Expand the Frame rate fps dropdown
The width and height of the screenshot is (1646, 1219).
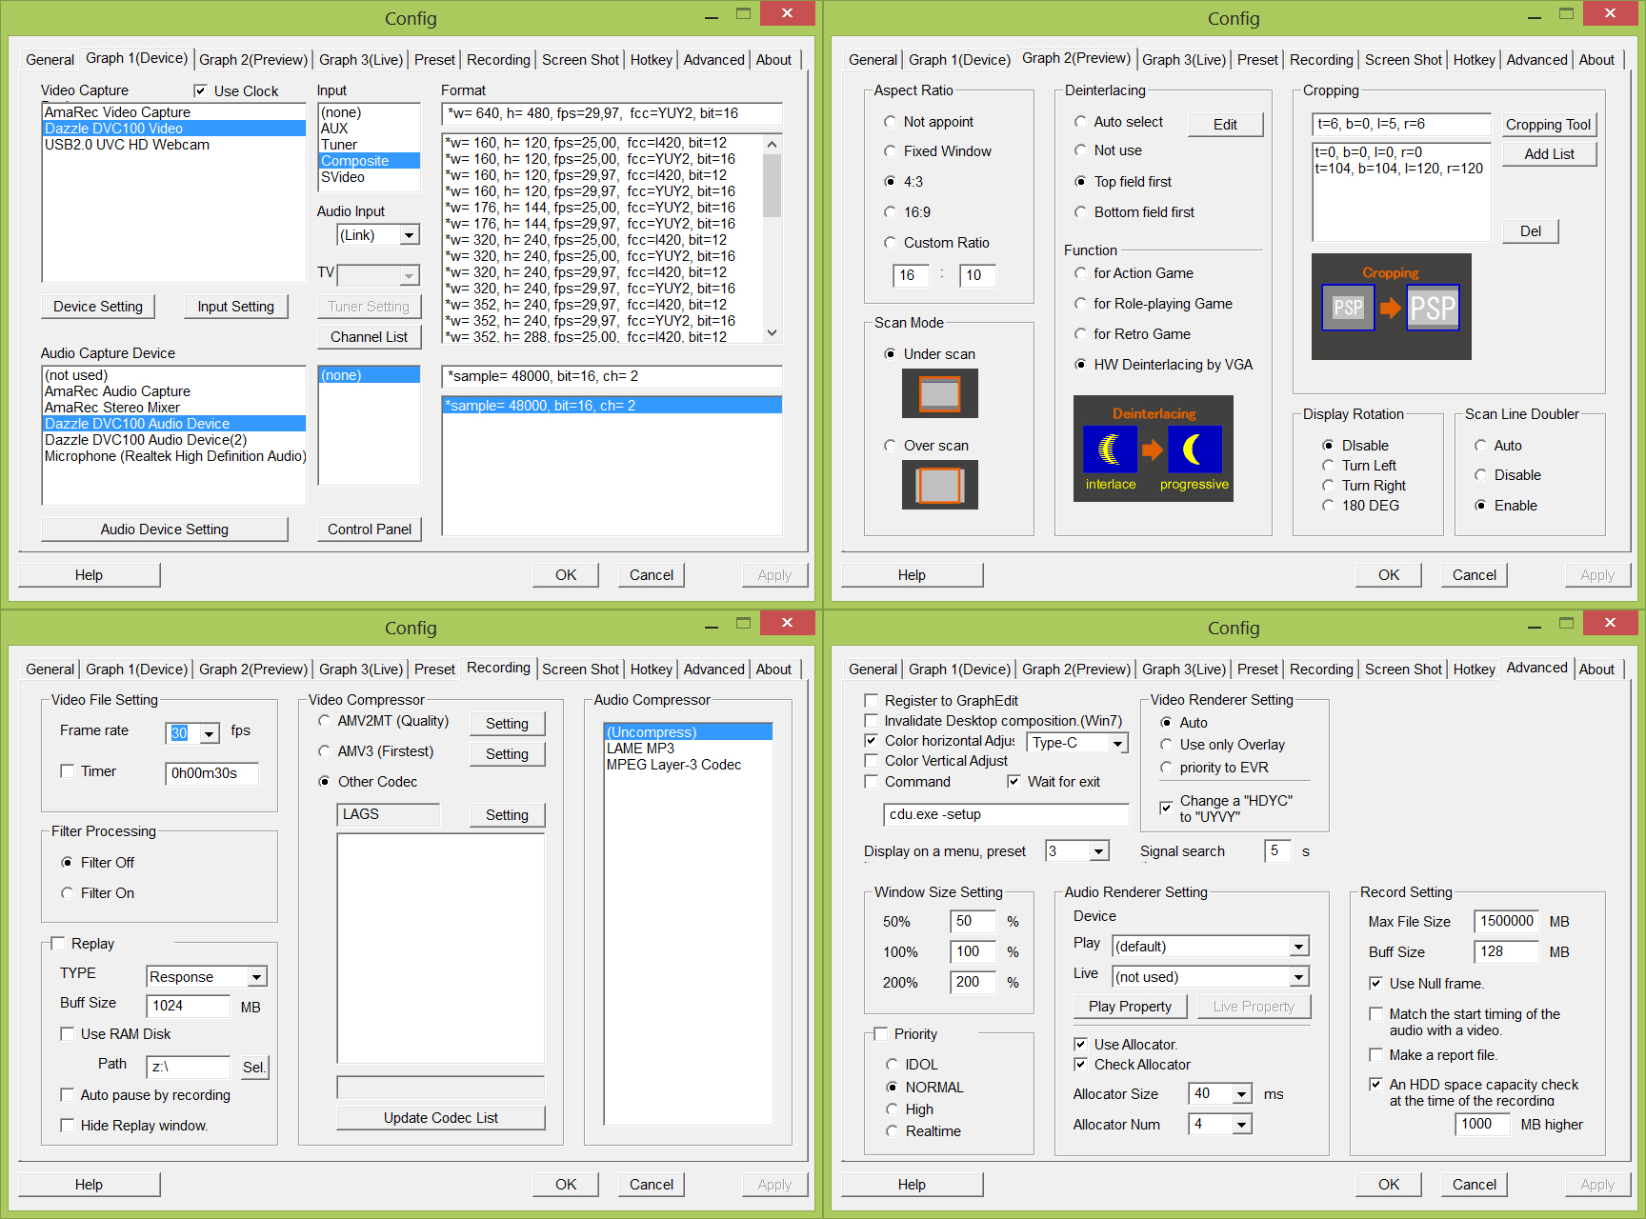point(209,733)
